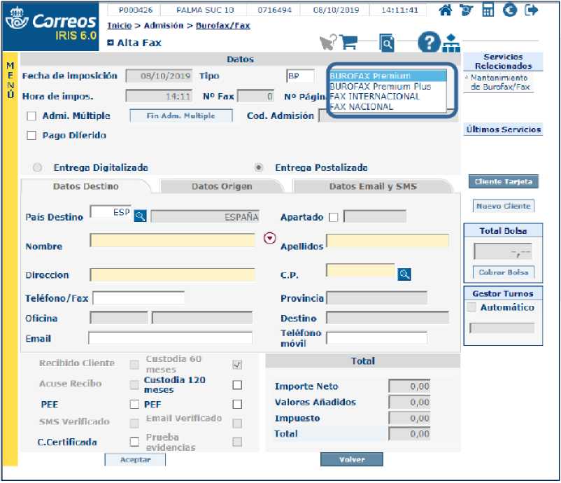This screenshot has width=561, height=483.
Task: Click into the Email input field
Action: pos(170,339)
